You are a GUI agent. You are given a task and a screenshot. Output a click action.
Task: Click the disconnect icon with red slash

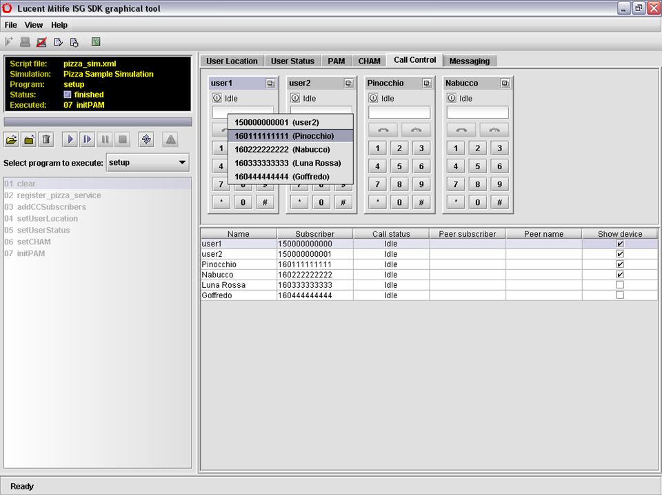[x=41, y=42]
